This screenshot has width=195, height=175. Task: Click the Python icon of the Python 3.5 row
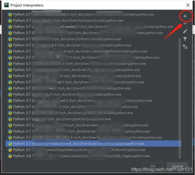[10, 144]
